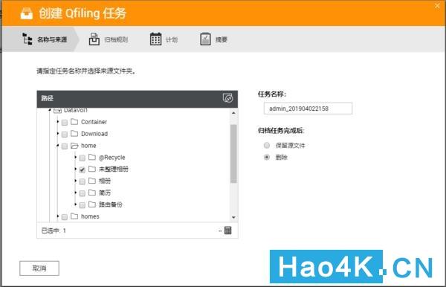Click the 名称与来源 step tree icon
This screenshot has height=287, width=446.
[x=28, y=39]
